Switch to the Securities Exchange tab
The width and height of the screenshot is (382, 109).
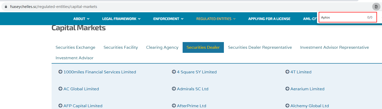coord(75,47)
